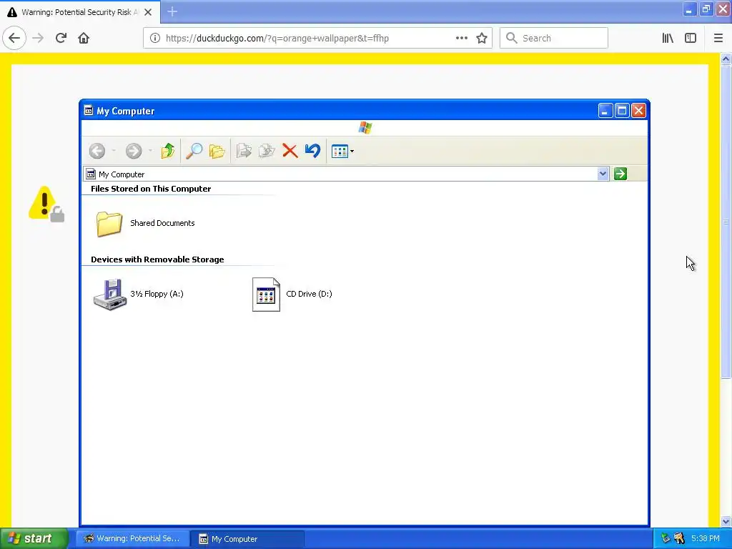Open the Firefox Library icon
732x549 pixels.
click(x=668, y=38)
